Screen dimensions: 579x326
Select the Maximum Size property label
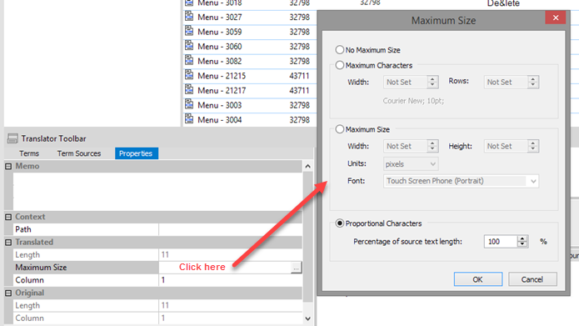point(41,268)
